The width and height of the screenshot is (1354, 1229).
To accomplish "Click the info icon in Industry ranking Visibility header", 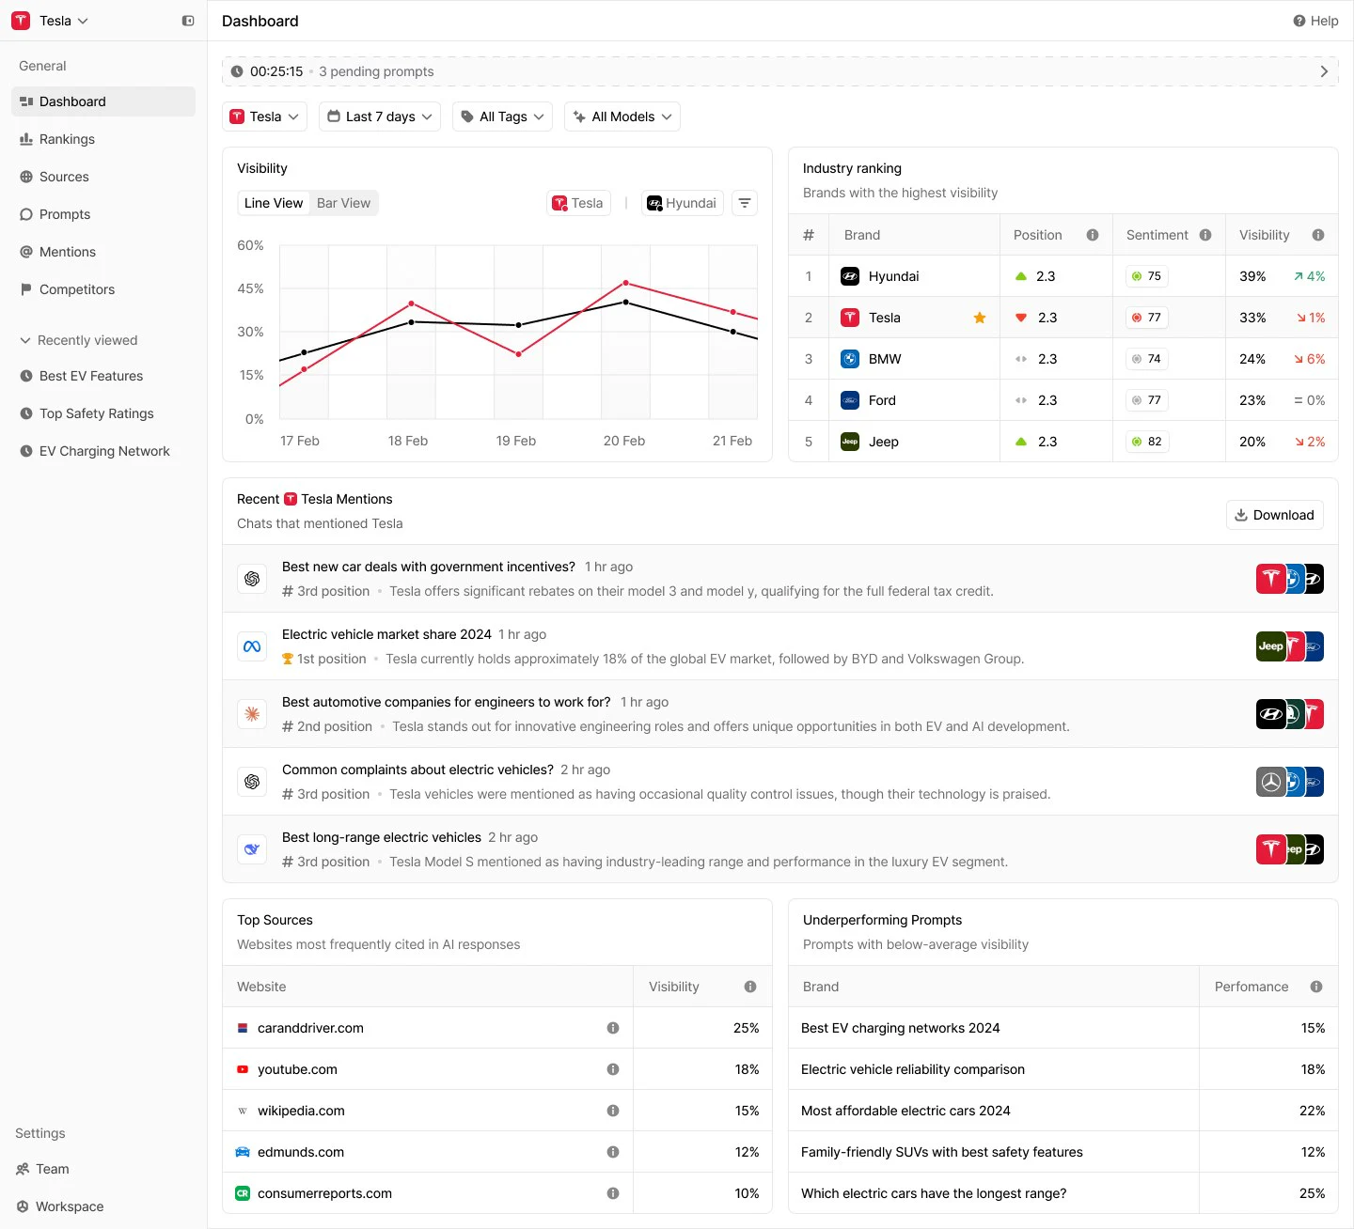I will coord(1318,235).
